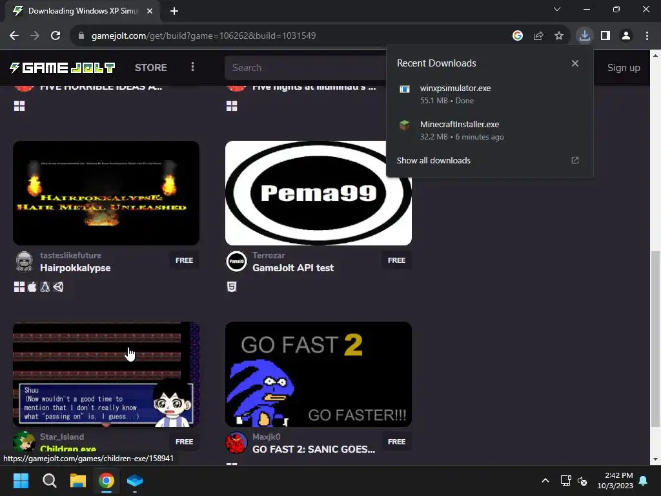Open Children.exe game thumbnail

pos(107,374)
